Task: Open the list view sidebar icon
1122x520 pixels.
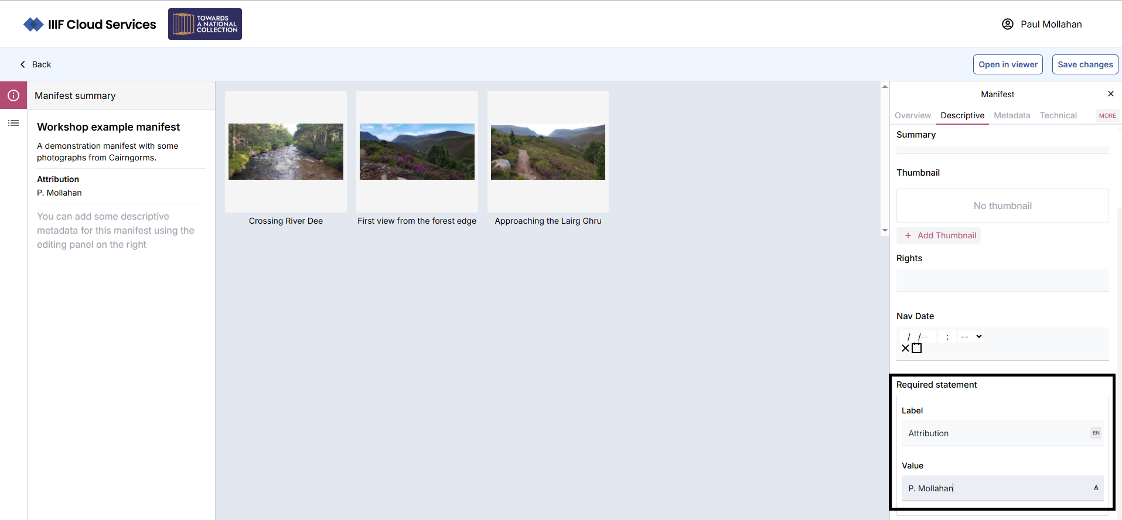Action: point(13,123)
